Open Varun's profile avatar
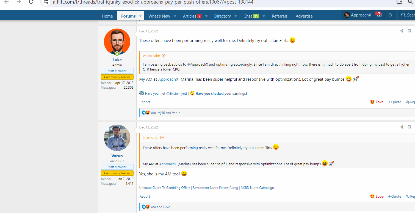Image resolution: width=415 pixels, height=213 pixels. coord(117,138)
